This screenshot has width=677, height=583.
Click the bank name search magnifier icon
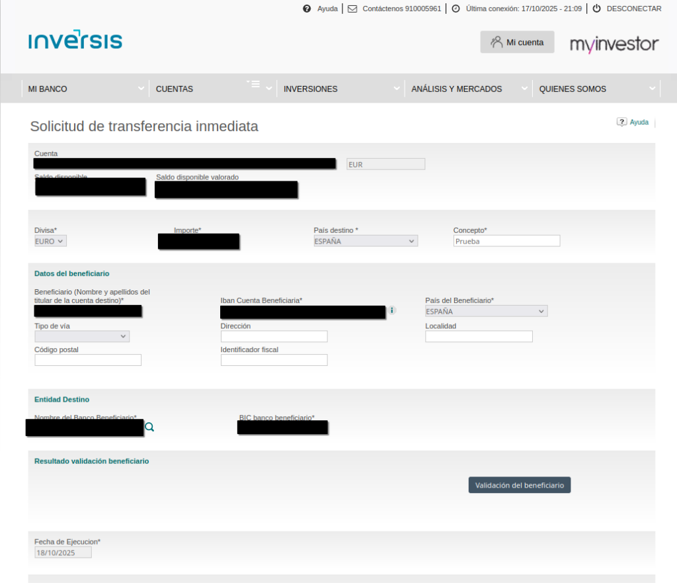[149, 427]
